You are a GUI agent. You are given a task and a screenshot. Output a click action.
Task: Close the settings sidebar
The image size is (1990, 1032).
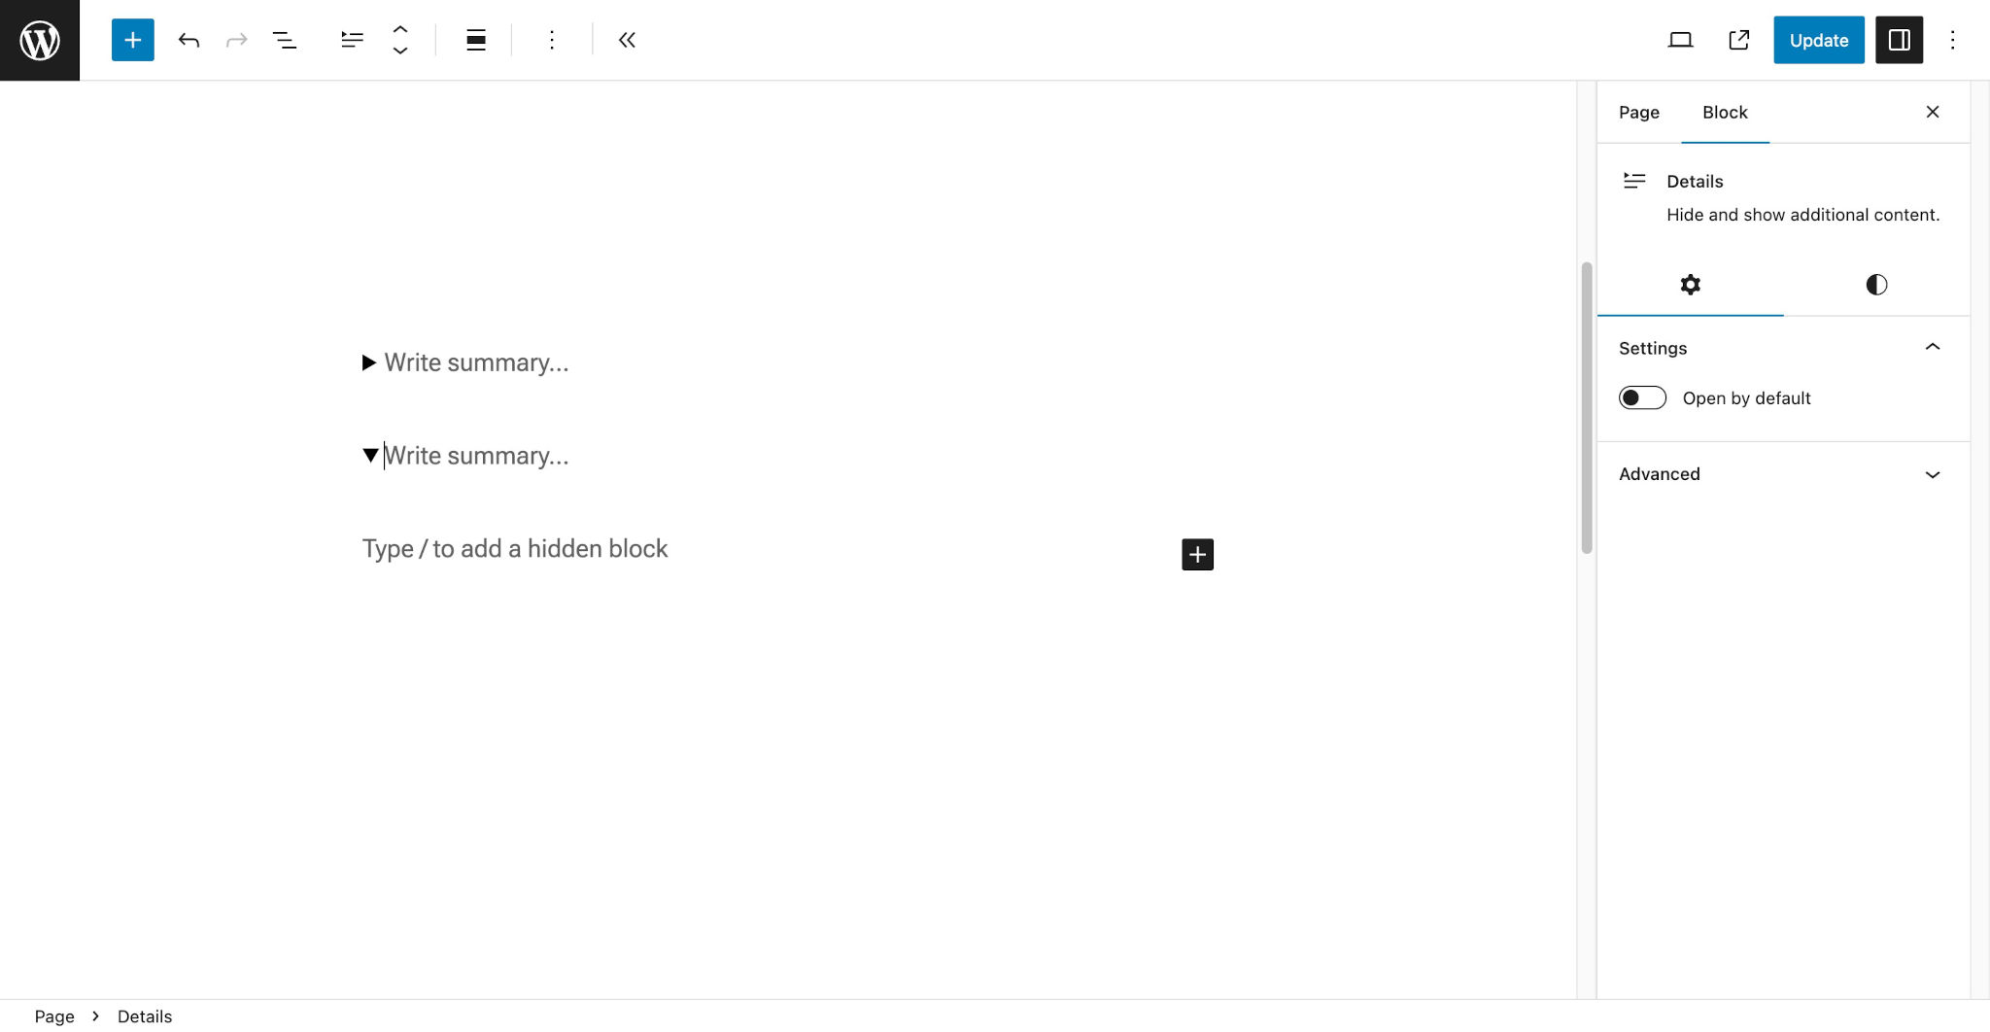[x=1933, y=112]
